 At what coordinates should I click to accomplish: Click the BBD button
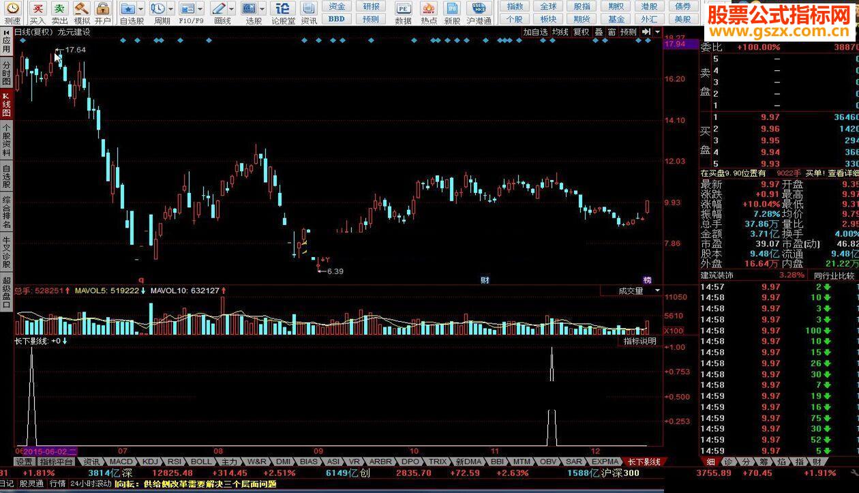tap(337, 18)
